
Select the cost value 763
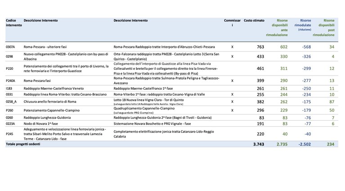click(x=260, y=47)
